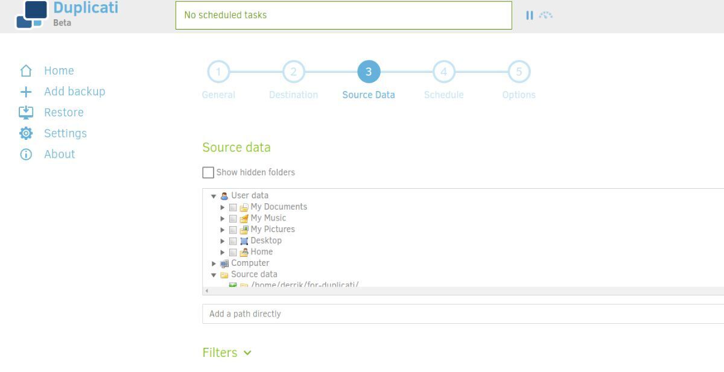Click the Home house icon in the sidebar
724x372 pixels.
pos(26,71)
